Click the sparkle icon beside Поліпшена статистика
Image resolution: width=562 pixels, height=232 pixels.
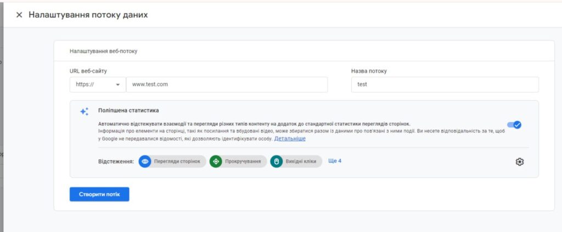point(84,111)
